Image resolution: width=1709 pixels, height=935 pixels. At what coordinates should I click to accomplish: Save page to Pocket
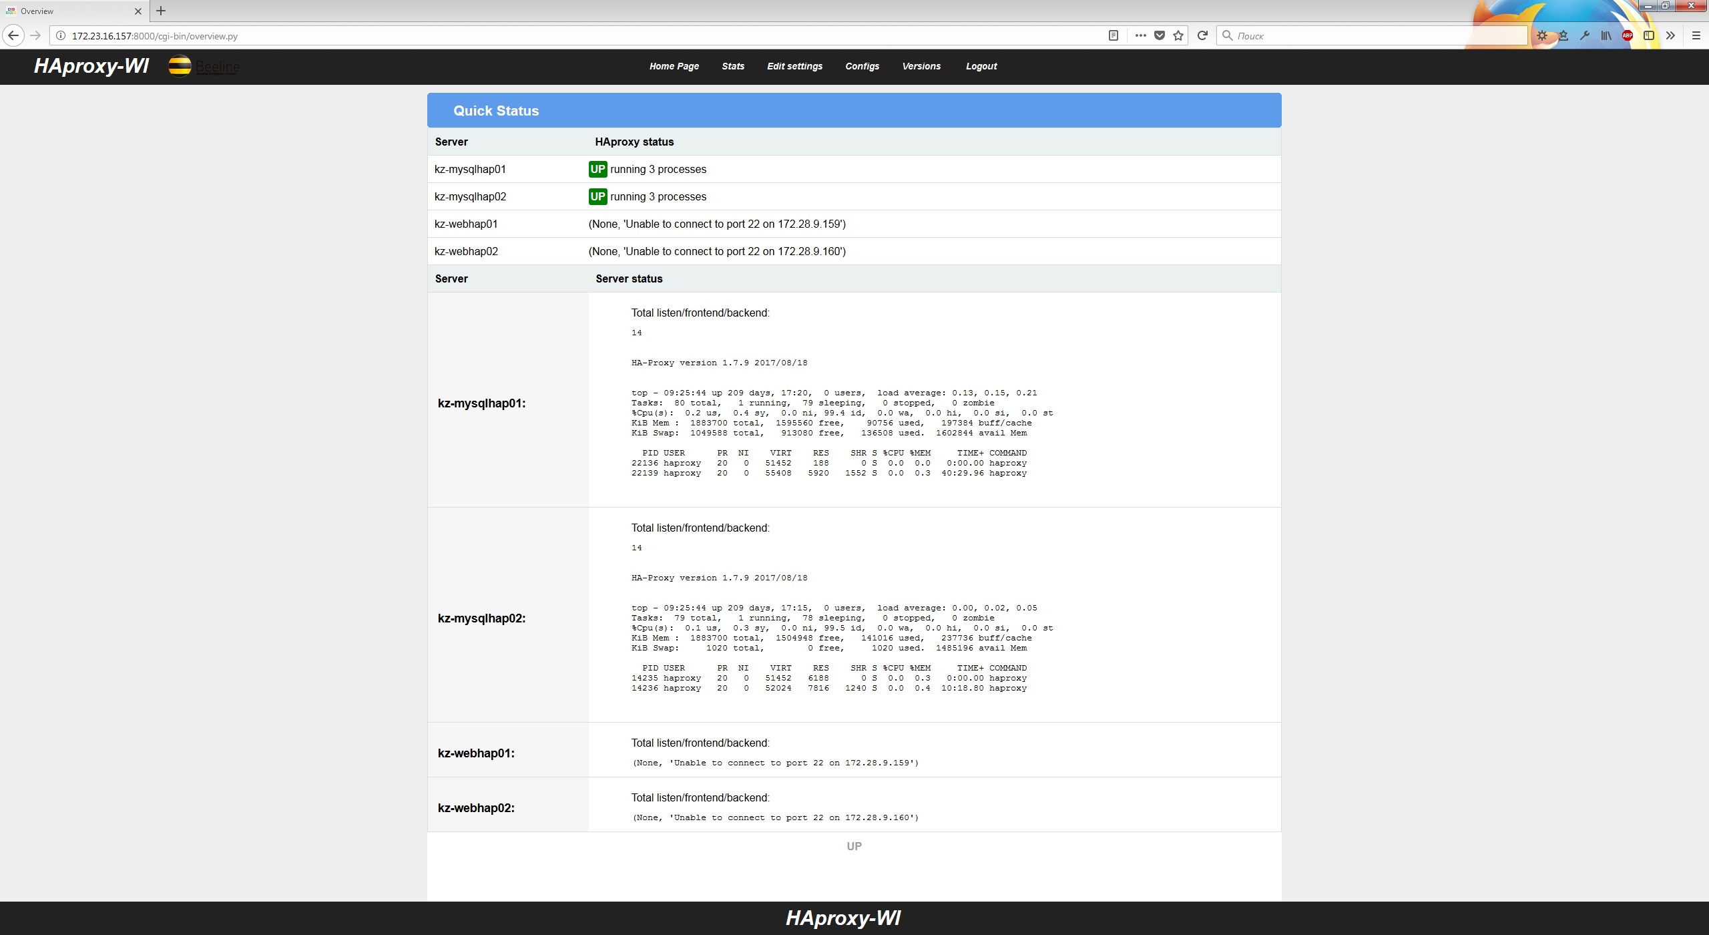point(1160,35)
